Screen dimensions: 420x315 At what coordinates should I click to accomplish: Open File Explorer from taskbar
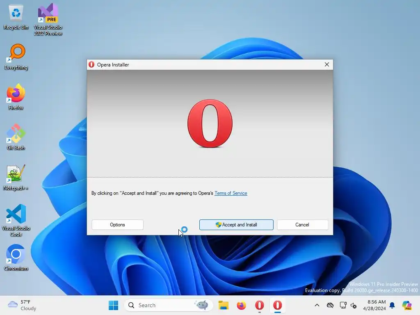(223, 305)
